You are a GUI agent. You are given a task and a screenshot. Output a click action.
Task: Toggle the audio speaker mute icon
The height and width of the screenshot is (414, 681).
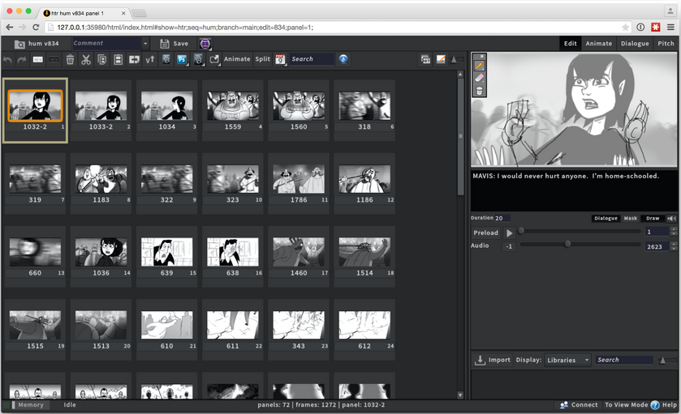(x=671, y=218)
